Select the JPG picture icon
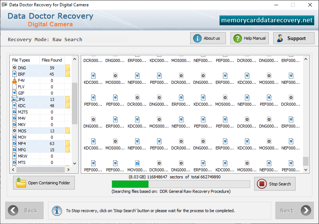 tap(15, 99)
